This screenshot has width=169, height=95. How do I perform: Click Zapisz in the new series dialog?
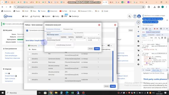[x=97, y=49]
